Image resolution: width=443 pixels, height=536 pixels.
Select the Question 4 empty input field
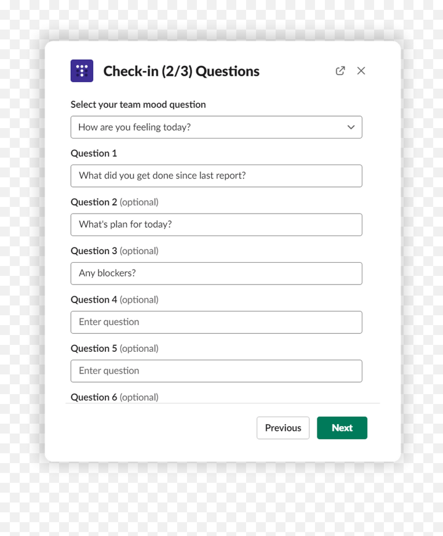pos(216,322)
